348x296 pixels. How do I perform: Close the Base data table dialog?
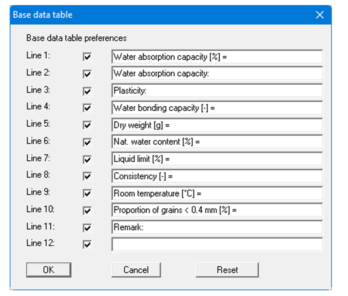coord(319,15)
